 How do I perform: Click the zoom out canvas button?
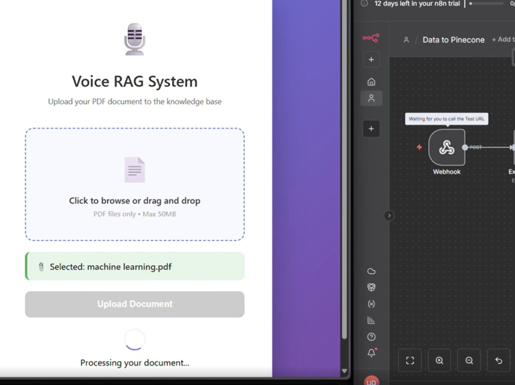[469, 361]
